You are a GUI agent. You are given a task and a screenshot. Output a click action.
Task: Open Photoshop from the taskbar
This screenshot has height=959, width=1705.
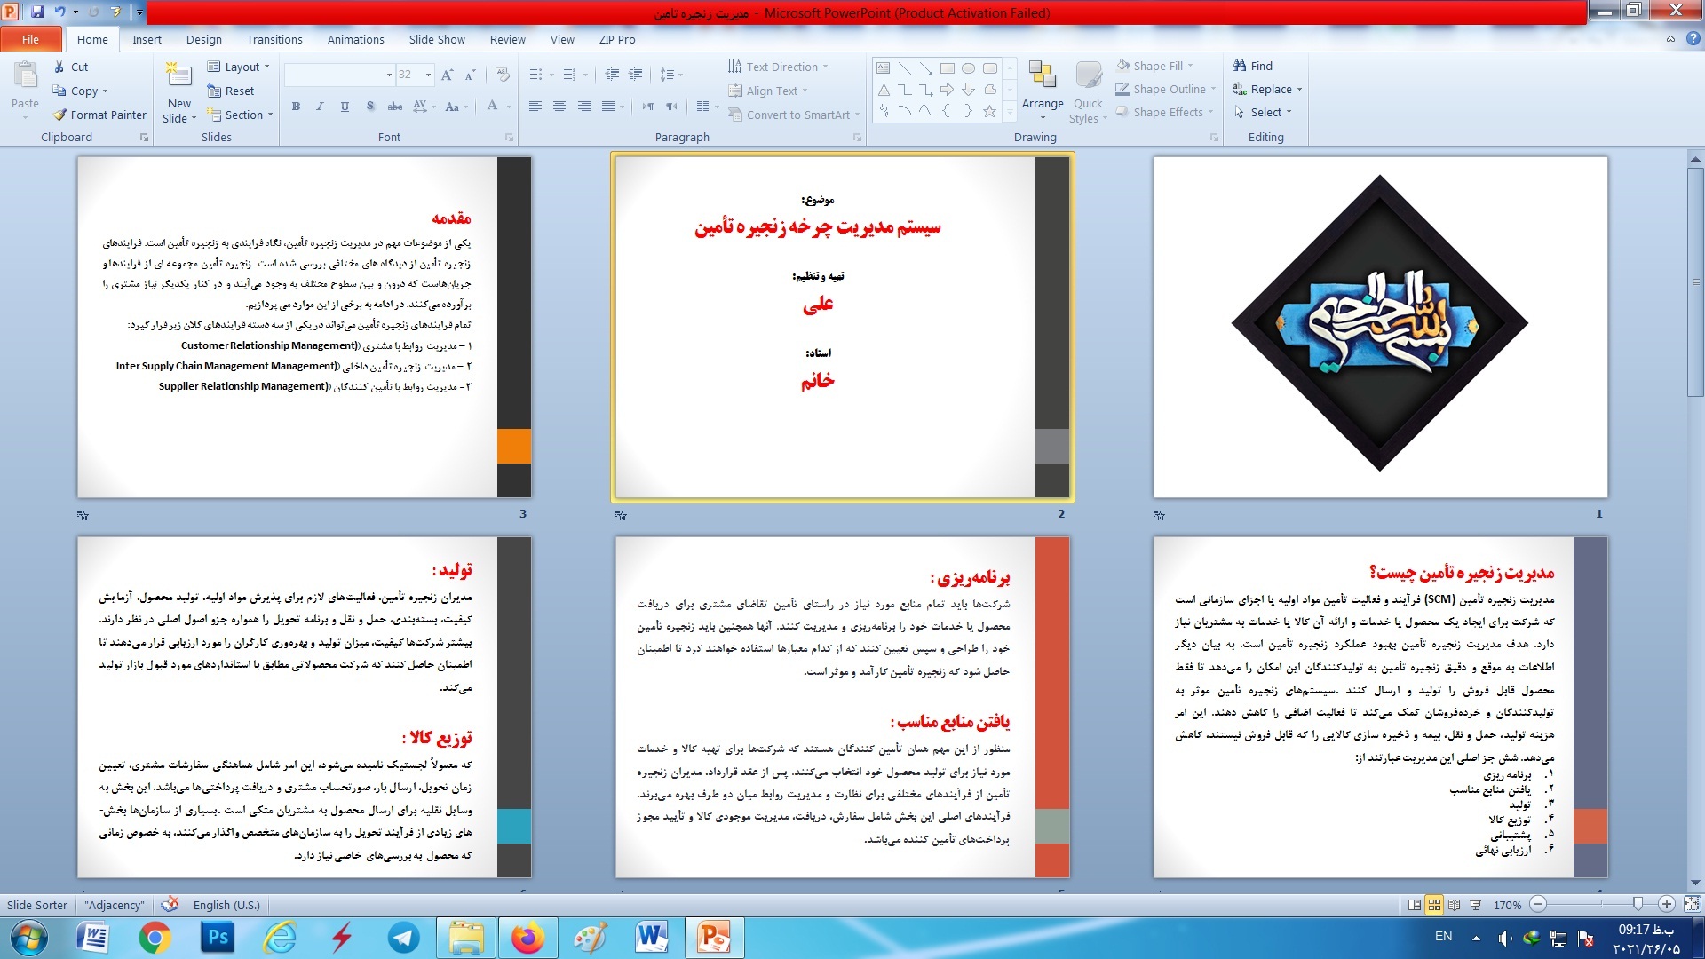coord(218,938)
